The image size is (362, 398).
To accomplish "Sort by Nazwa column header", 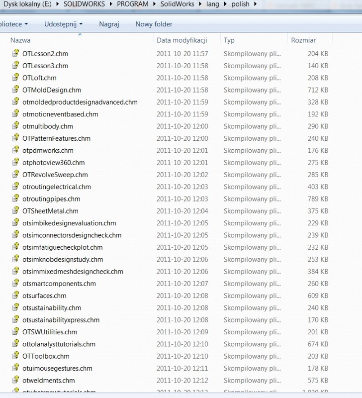I will point(20,40).
